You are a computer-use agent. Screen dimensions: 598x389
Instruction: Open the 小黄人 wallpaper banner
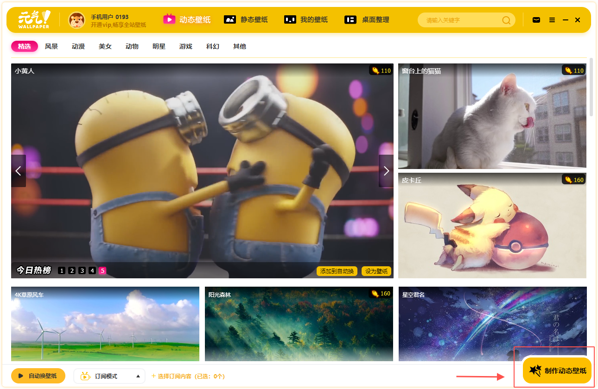click(202, 171)
